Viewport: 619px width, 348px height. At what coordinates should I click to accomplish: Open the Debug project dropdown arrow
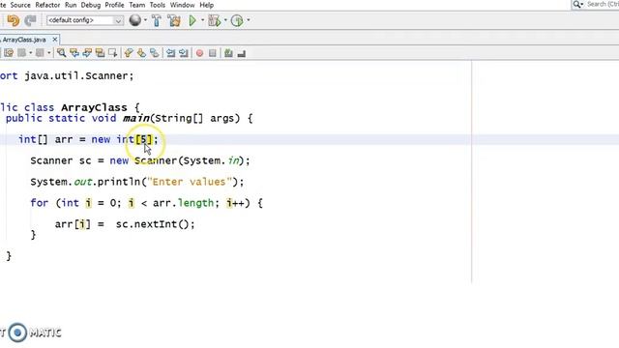[225, 20]
